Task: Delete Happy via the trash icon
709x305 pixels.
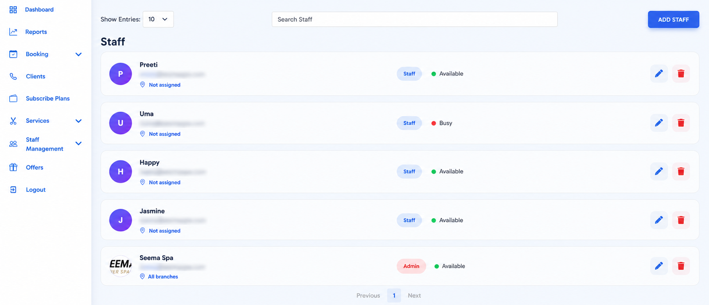Action: click(x=681, y=171)
